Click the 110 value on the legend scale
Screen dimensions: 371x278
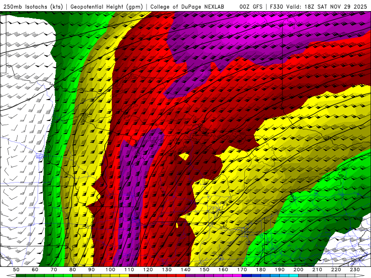[129, 270]
